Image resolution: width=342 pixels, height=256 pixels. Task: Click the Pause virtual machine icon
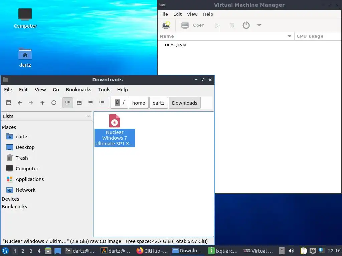232,25
